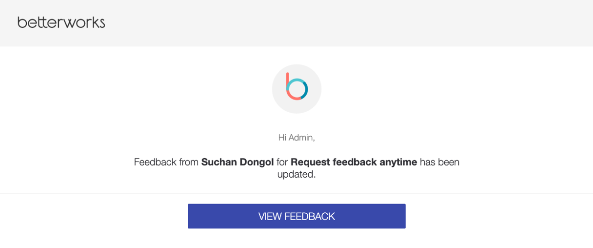The width and height of the screenshot is (593, 248).
Task: Click the has been text
Action: (439, 162)
